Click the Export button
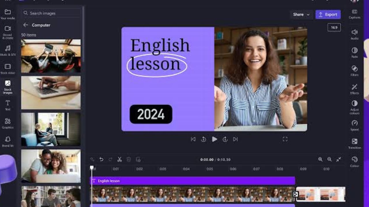 (x=328, y=14)
